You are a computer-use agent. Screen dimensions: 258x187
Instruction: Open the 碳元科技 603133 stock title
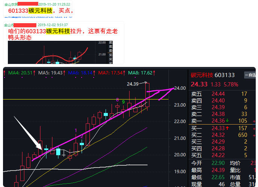pos(213,75)
